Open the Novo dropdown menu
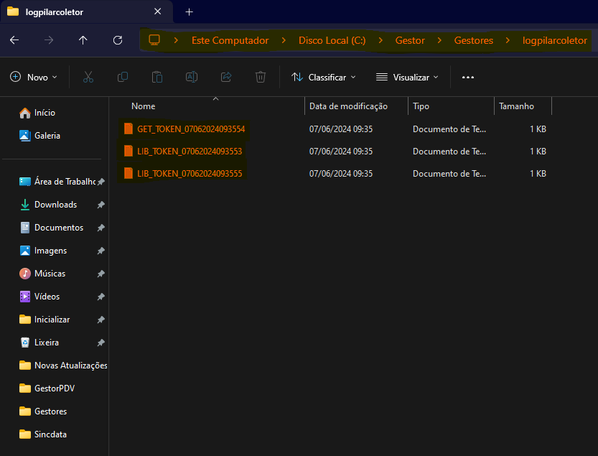 [34, 77]
